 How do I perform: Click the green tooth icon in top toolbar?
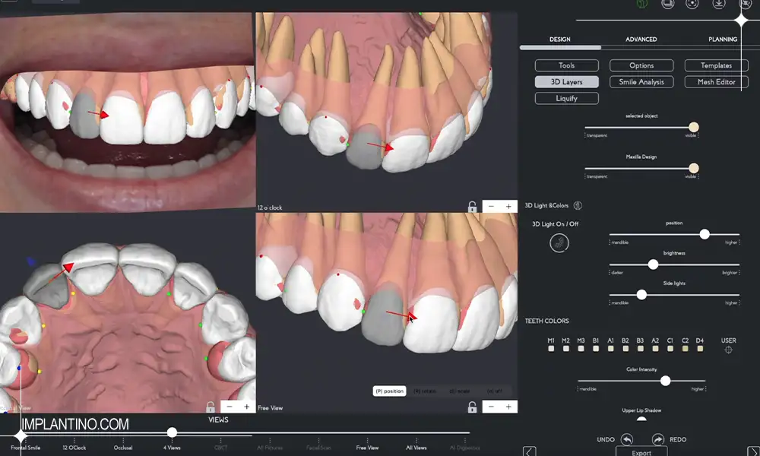641,4
